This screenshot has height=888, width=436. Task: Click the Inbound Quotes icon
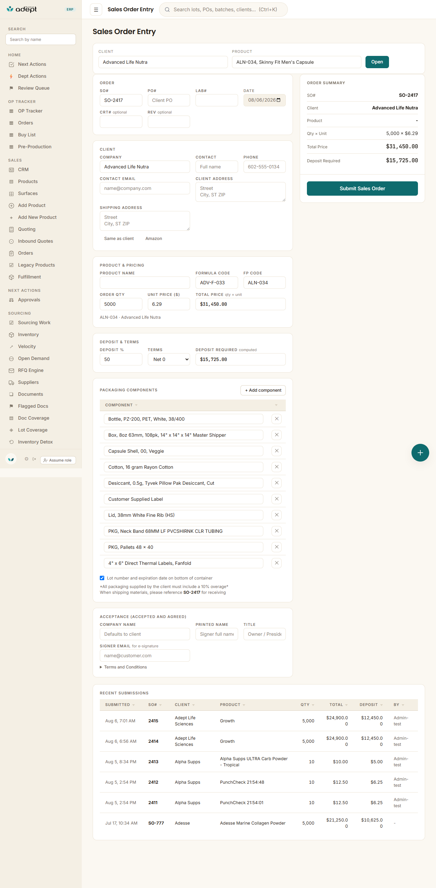[x=11, y=241]
